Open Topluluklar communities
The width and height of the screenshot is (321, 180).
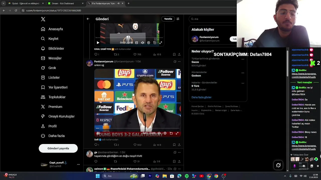(x=53, y=97)
